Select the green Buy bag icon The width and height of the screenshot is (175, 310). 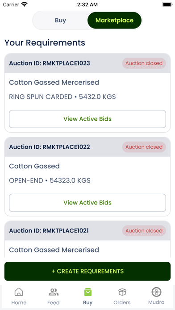[x=88, y=292]
